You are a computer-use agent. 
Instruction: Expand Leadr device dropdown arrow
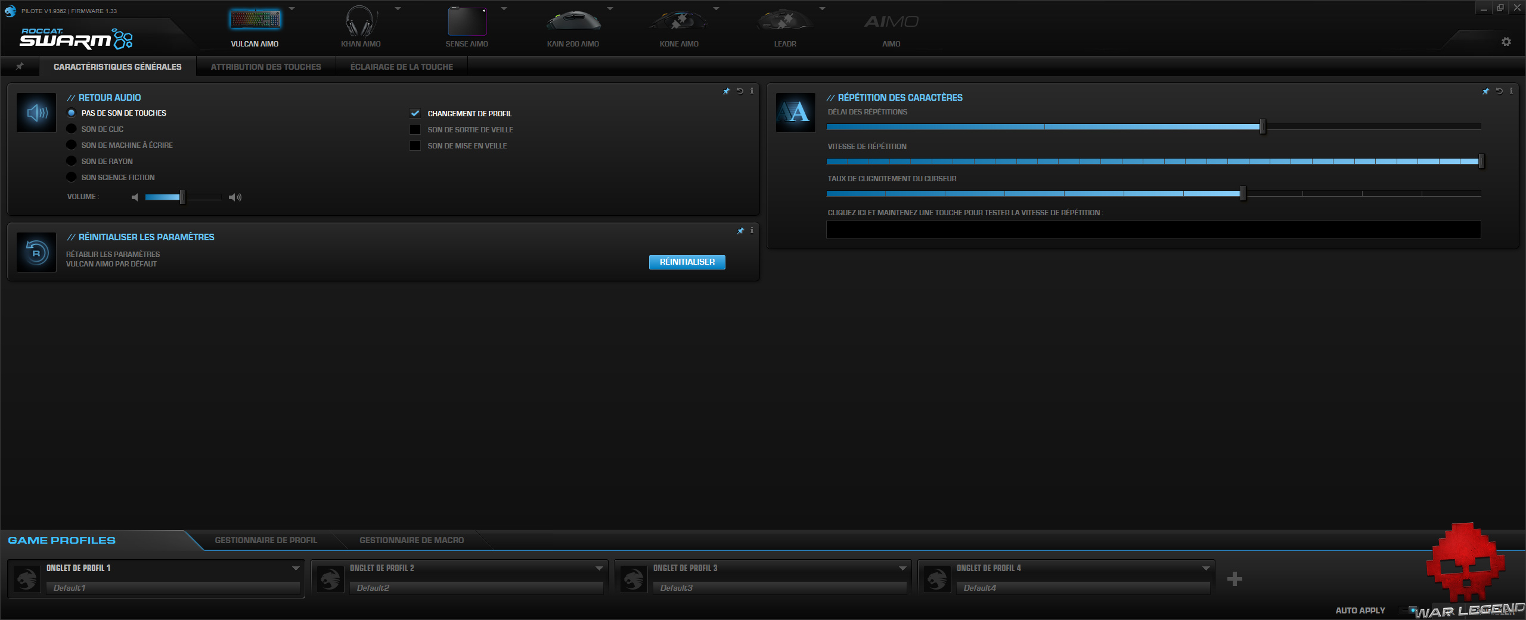823,9
